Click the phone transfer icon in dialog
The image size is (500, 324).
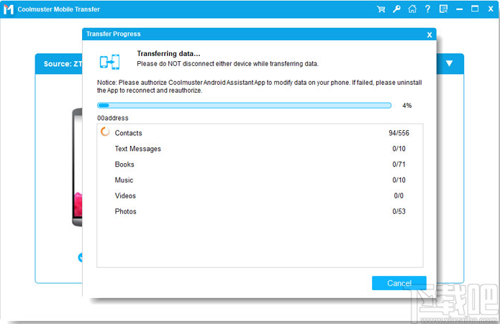click(x=110, y=61)
